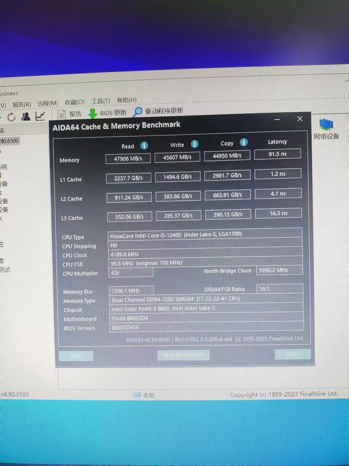Click the Close button in benchmark dialog
Screen dimensions: 349x466
(293, 354)
